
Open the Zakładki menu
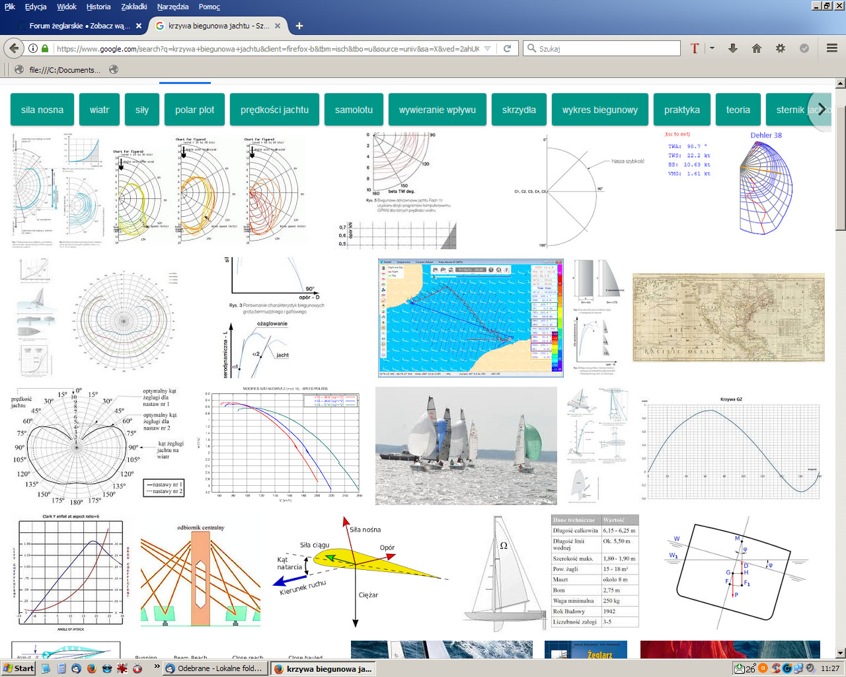[134, 7]
